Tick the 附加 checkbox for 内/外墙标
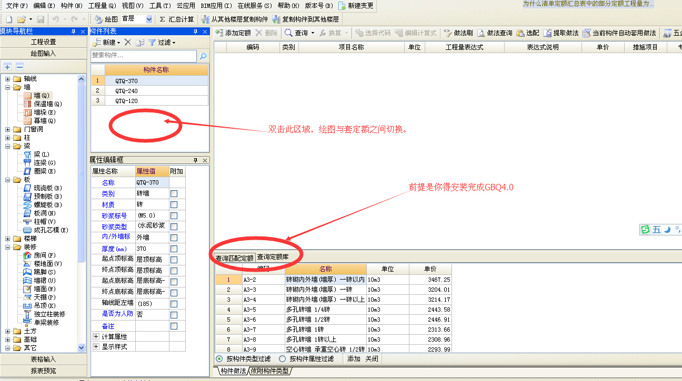The width and height of the screenshot is (682, 381). (x=174, y=238)
